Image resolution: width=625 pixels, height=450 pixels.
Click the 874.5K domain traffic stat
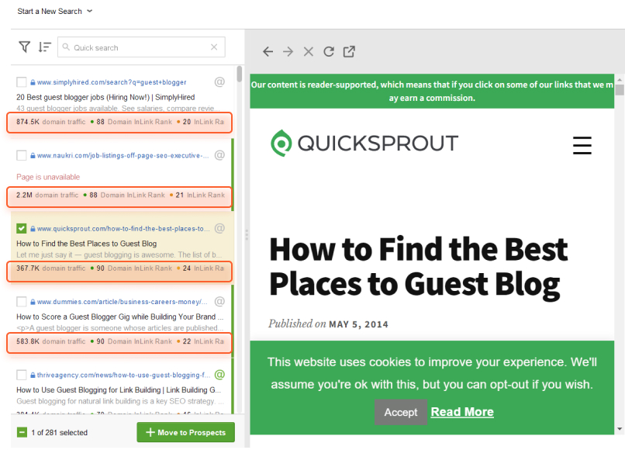[51, 122]
